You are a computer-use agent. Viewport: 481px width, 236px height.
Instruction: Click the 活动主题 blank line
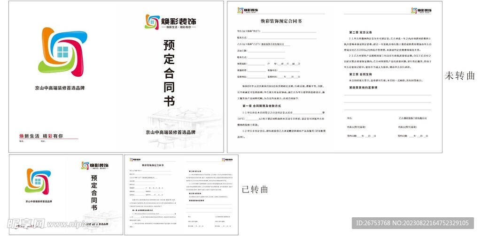(x=266, y=51)
